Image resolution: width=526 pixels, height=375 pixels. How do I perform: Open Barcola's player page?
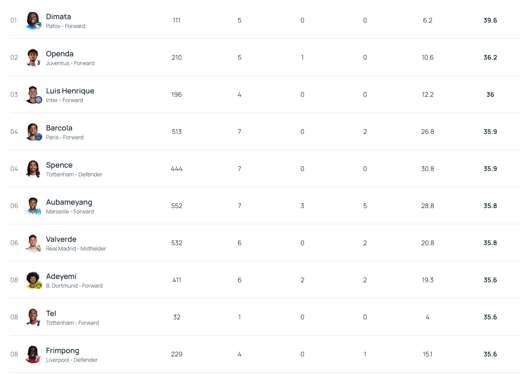(x=59, y=128)
